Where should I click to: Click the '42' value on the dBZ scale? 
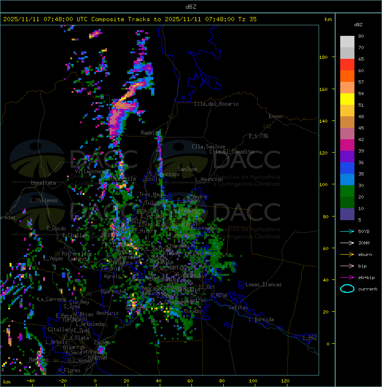click(361, 139)
